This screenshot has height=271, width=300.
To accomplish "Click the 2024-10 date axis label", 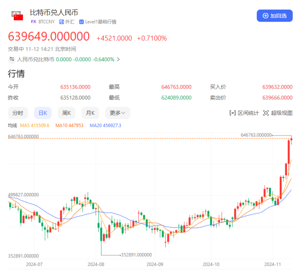I will 211,264.
